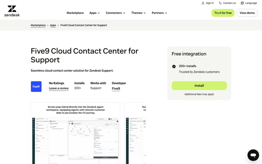The width and height of the screenshot is (262, 164).
Task: Click the Leave a review link
Action: click(59, 88)
